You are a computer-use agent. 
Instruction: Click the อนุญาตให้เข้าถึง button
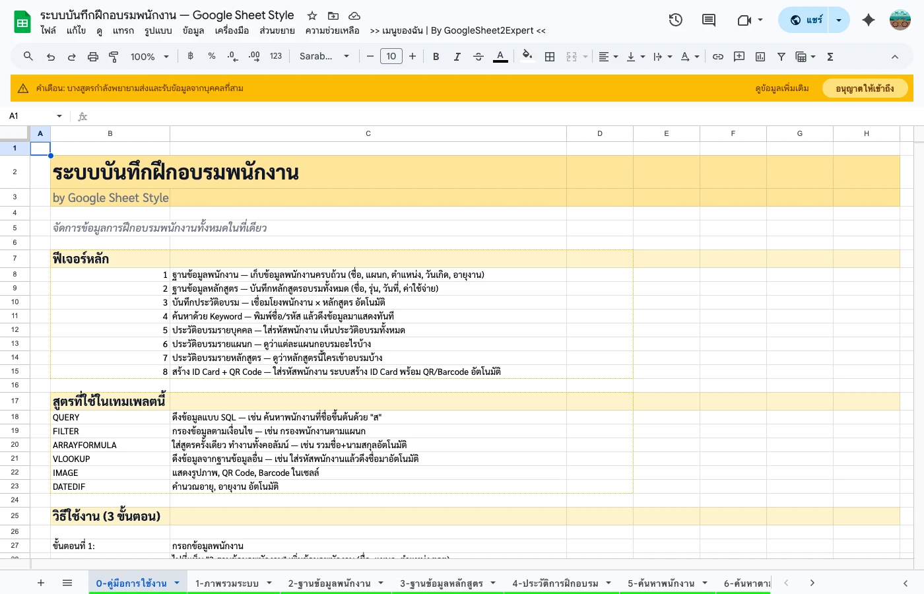865,88
